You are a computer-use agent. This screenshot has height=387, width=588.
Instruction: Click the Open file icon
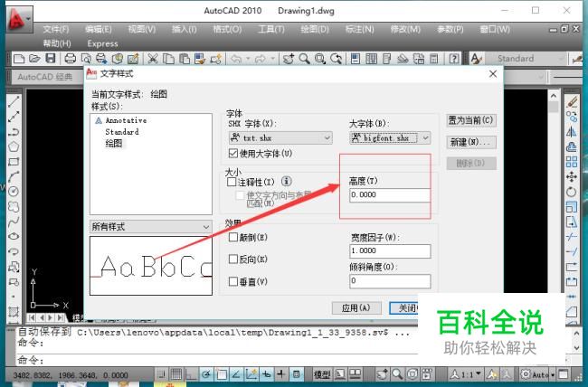34,59
